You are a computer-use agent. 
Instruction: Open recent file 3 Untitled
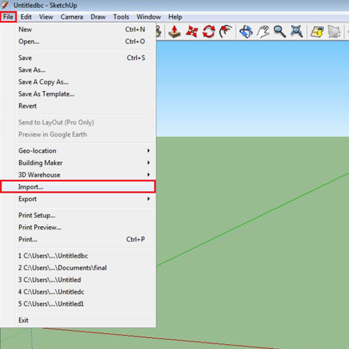coord(78,280)
